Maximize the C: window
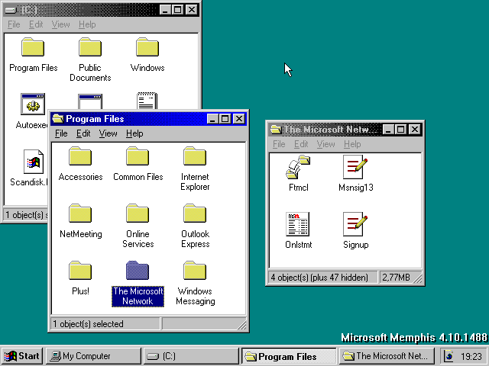 [177, 10]
